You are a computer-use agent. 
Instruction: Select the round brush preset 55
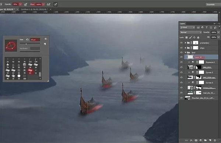(19, 77)
